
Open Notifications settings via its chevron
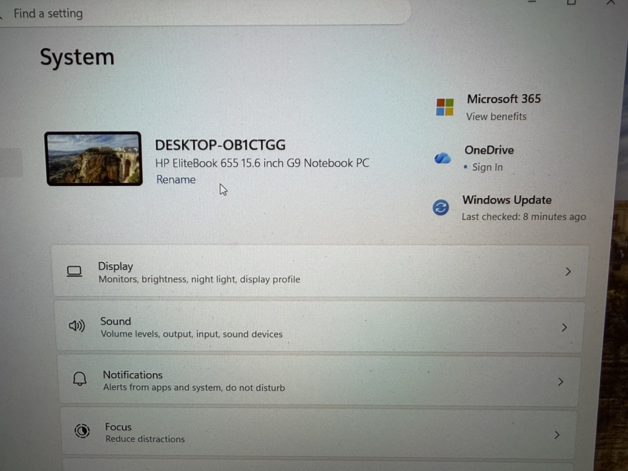coord(560,381)
